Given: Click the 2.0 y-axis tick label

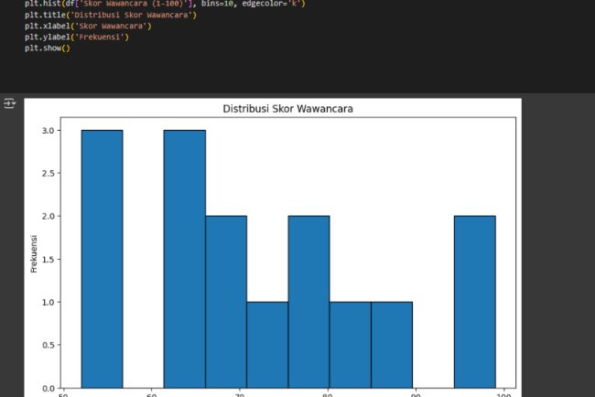Looking at the screenshot, I should (x=48, y=216).
